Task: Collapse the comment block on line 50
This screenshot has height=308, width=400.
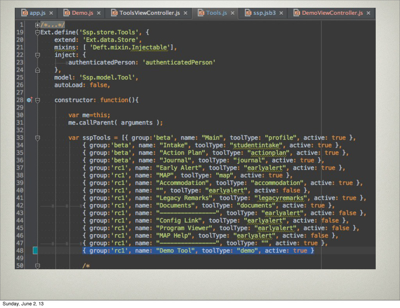Action: pos(37,266)
